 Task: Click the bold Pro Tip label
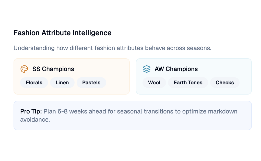(31, 111)
